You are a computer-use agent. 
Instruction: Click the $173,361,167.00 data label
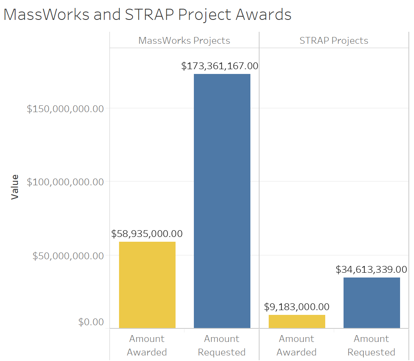[220, 66]
